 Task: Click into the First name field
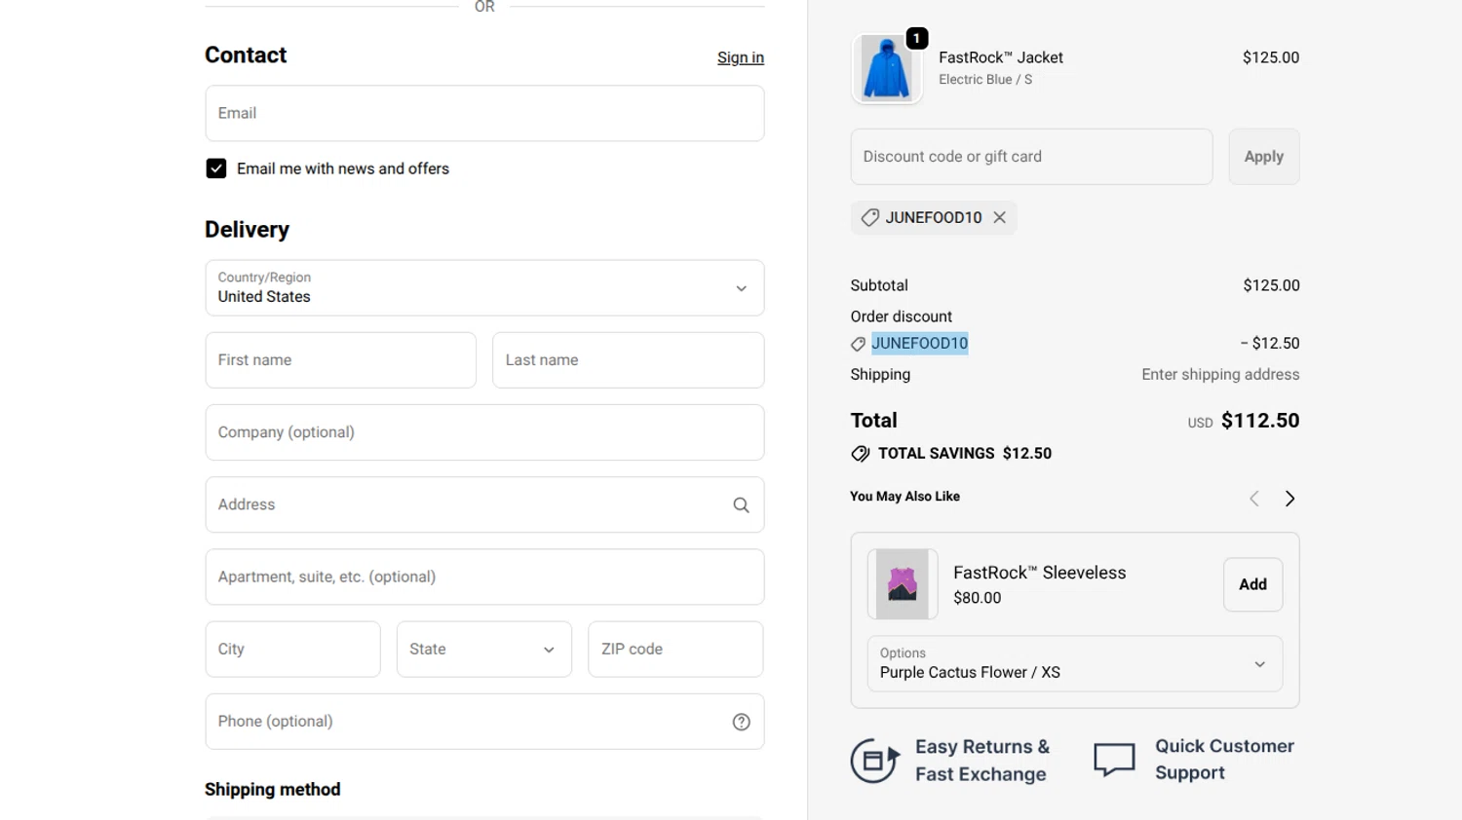pyautogui.click(x=340, y=360)
